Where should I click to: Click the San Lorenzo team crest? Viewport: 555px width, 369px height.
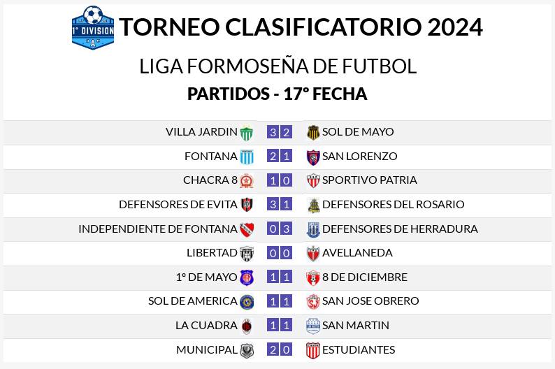(x=313, y=157)
